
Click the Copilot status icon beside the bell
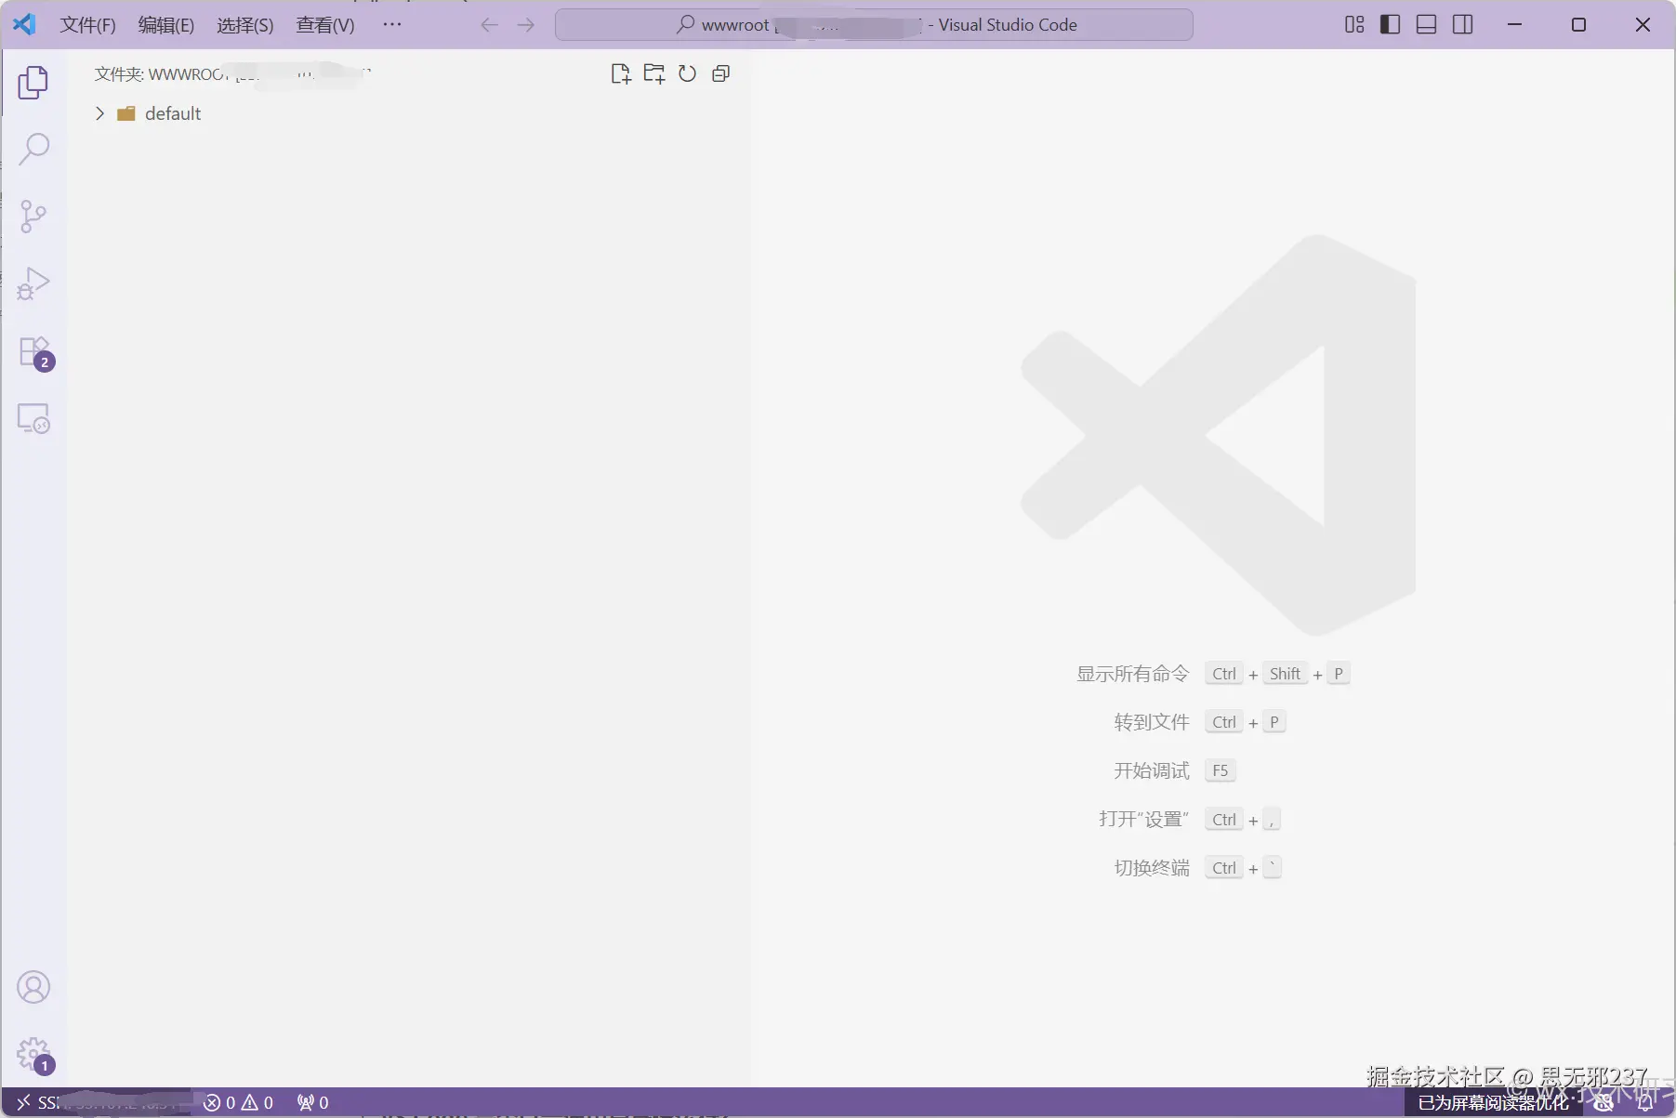tap(1603, 1103)
